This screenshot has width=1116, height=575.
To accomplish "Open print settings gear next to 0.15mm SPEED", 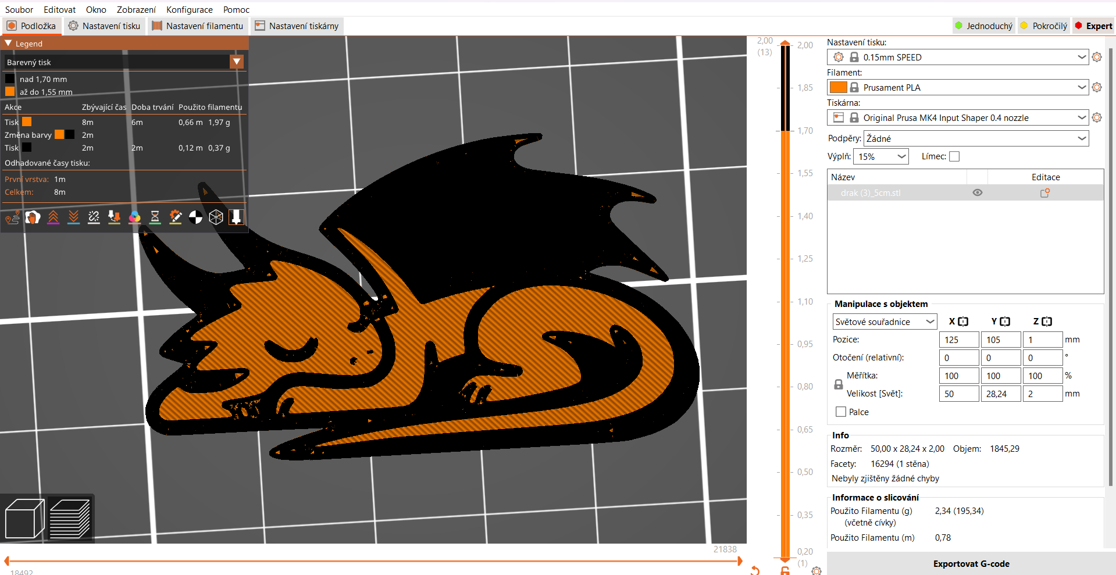I will [x=1097, y=57].
